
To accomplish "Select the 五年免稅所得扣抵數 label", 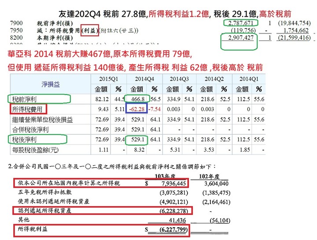I will coord(44,192).
